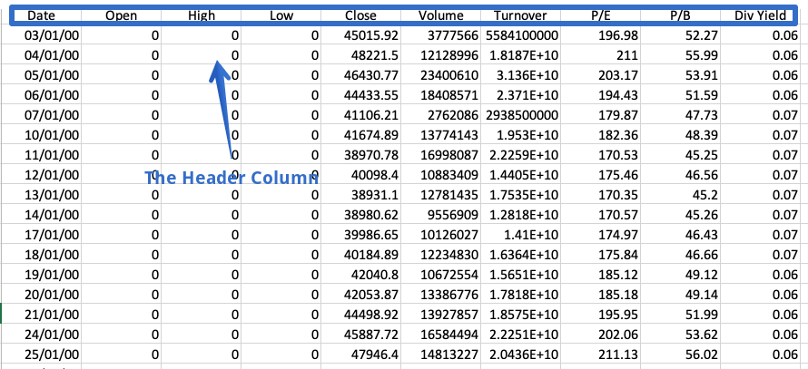Select date cell 04/01/00
The image size is (808, 369).
(41, 55)
